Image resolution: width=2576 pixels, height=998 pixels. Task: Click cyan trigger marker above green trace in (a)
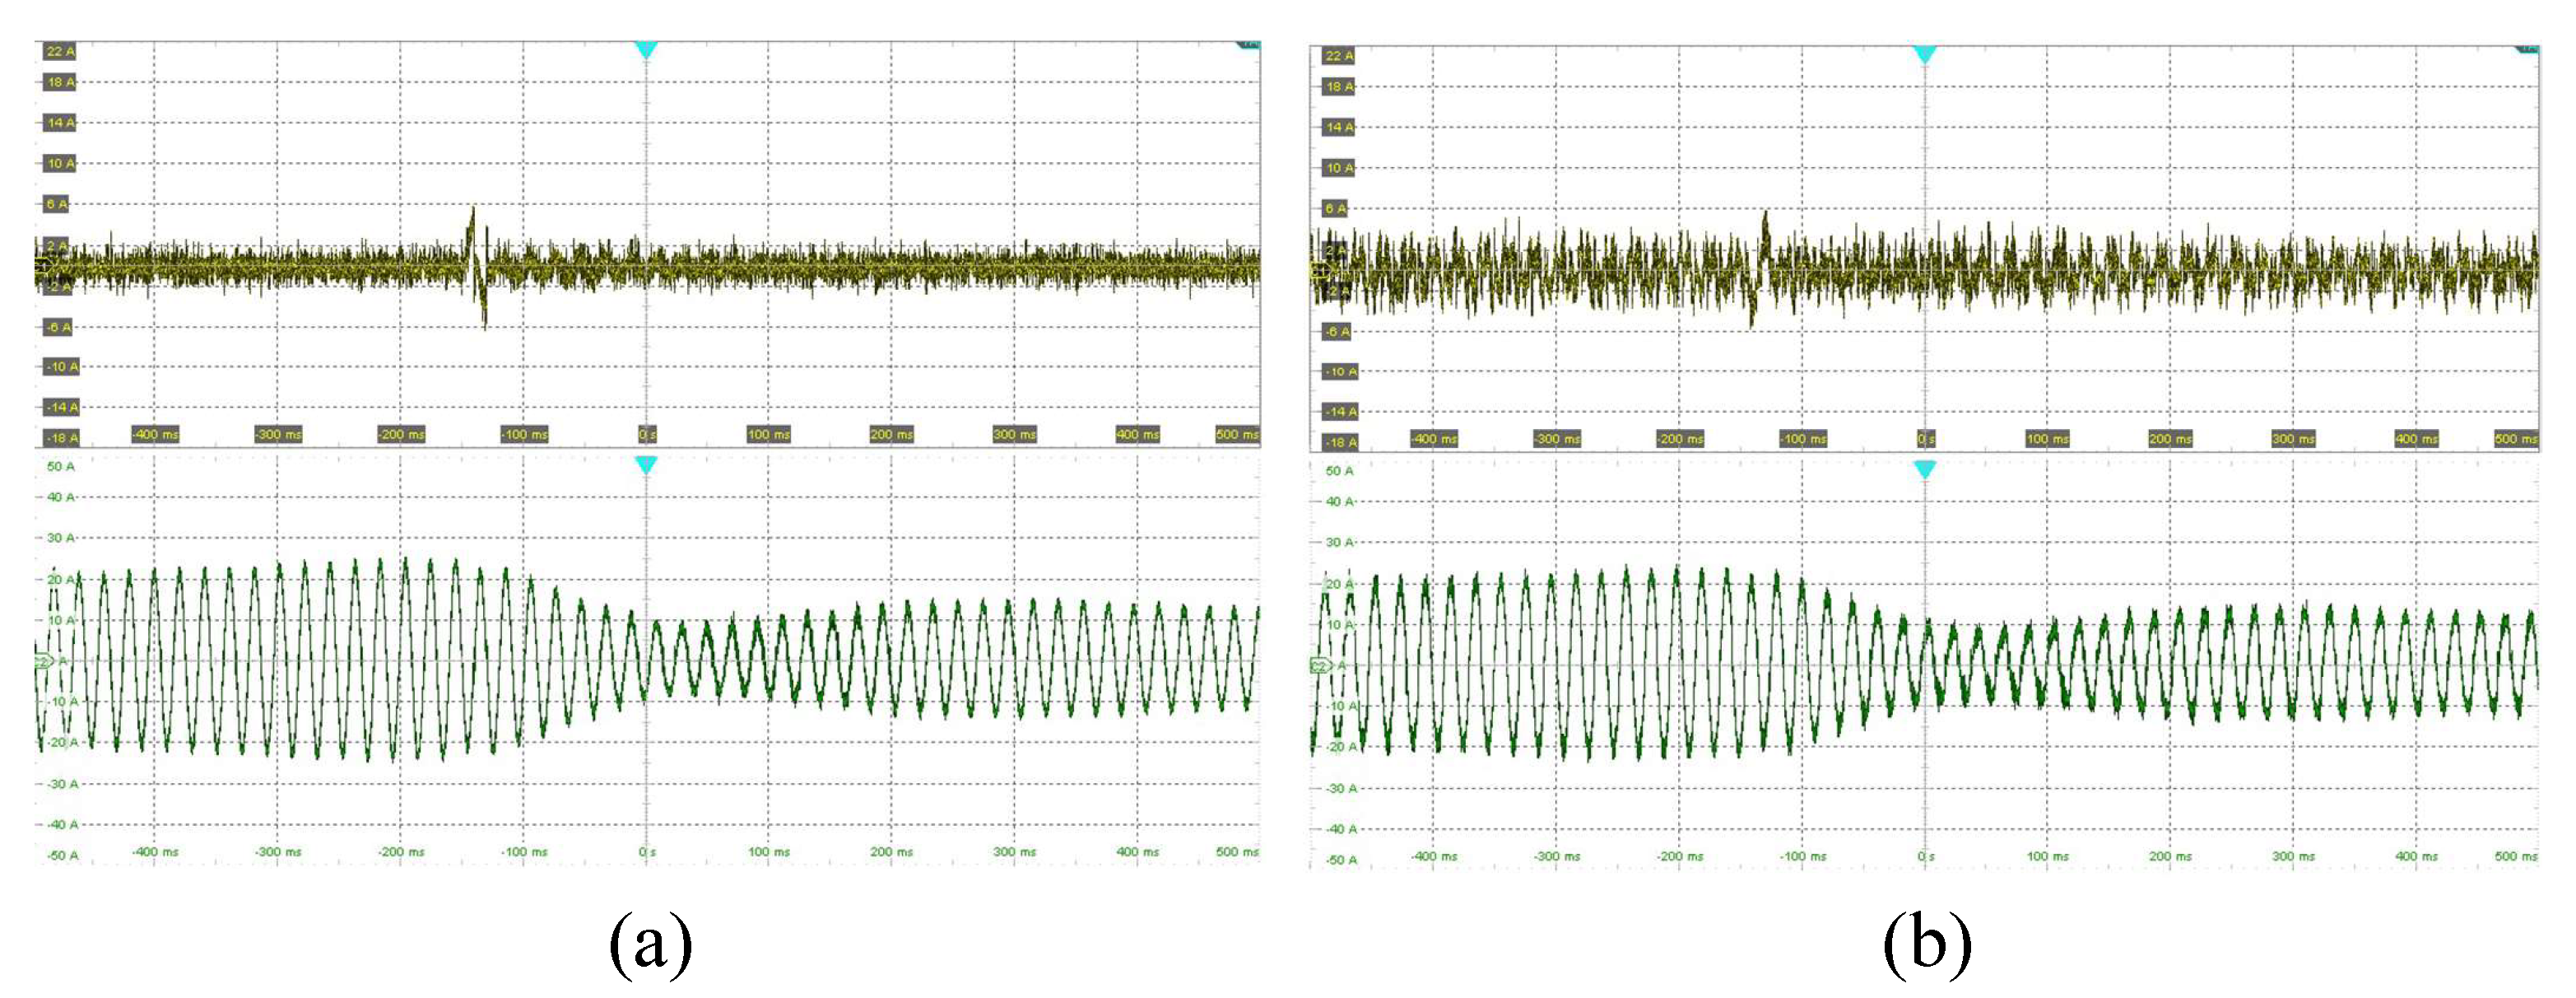coord(646,464)
